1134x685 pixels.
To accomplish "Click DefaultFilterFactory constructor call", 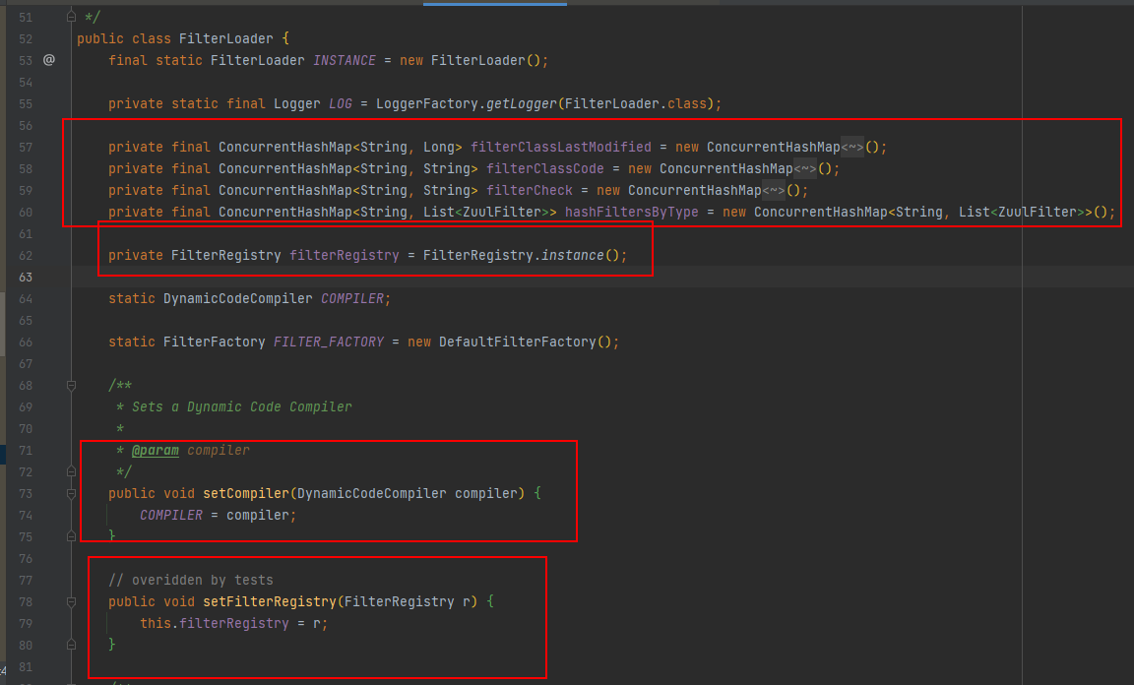I will (517, 342).
